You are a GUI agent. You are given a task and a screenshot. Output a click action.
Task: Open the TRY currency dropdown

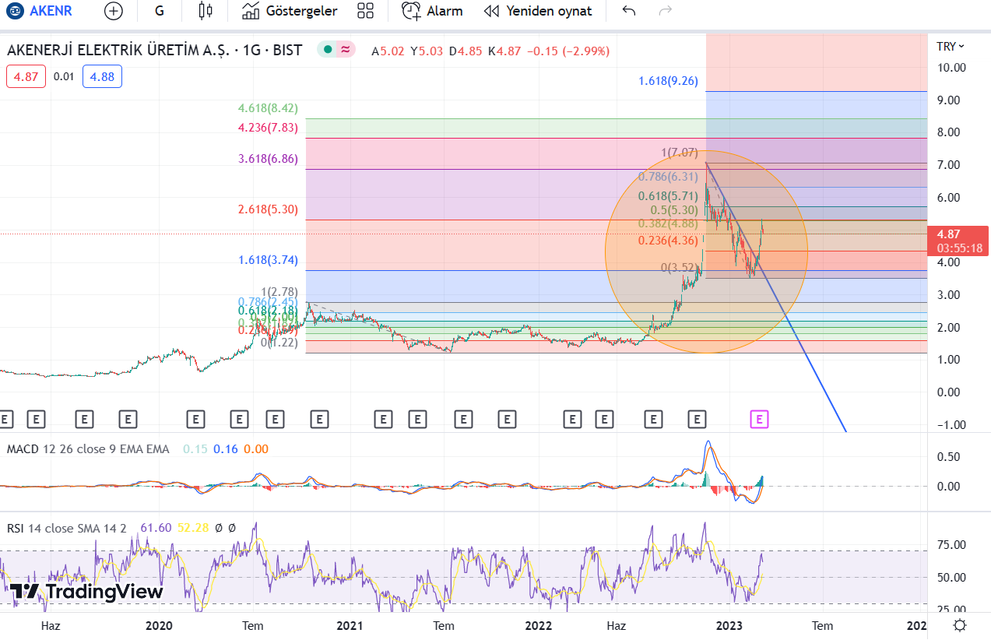[951, 47]
